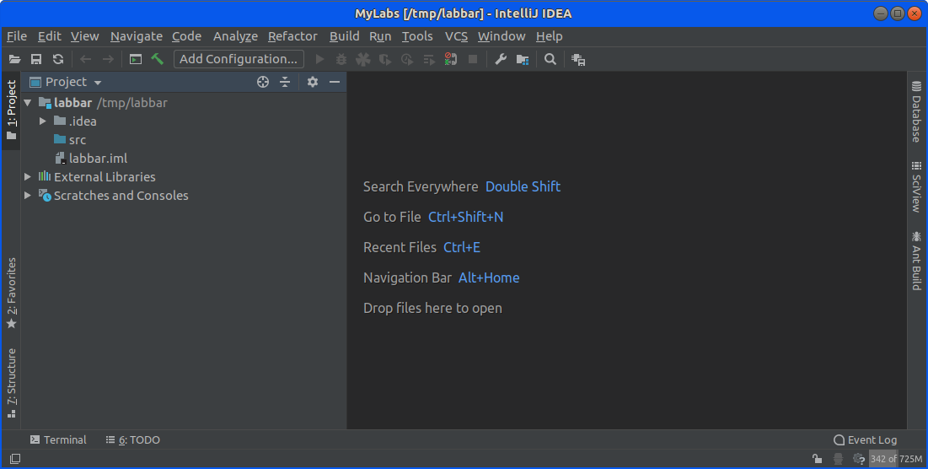Click the Debug bug icon in toolbar
928x469 pixels.
pyautogui.click(x=341, y=59)
